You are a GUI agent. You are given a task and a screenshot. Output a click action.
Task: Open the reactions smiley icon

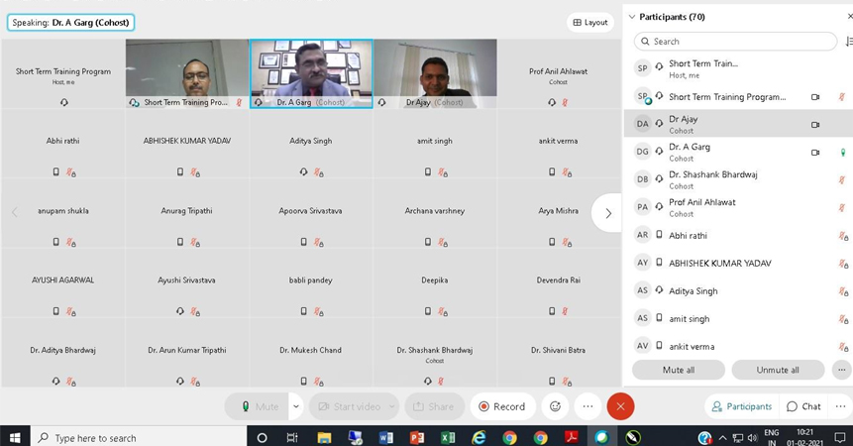(x=555, y=406)
